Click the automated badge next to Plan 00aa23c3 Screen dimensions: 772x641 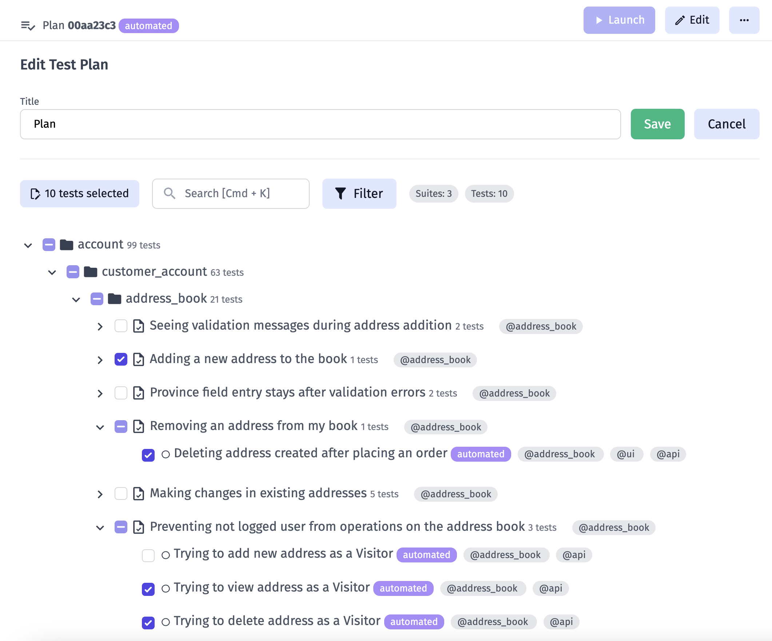point(148,26)
